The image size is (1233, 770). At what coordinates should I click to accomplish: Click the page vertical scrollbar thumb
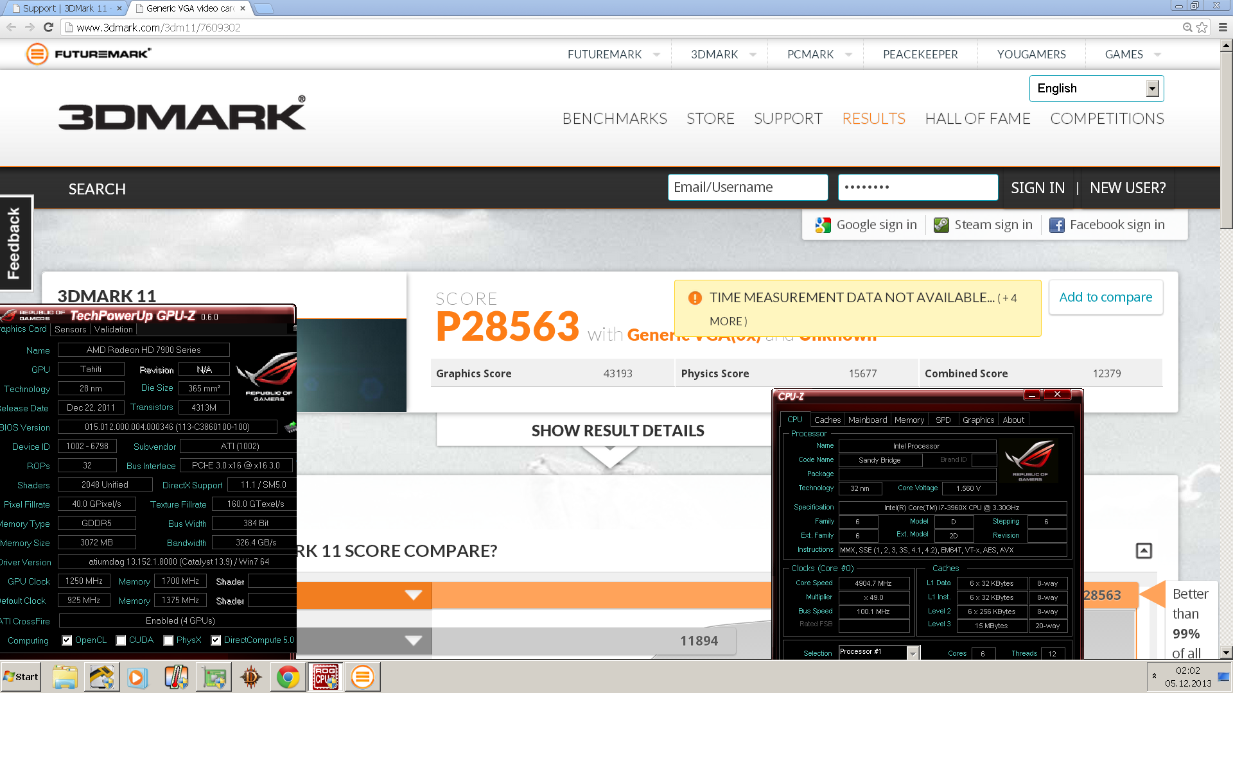(1226, 140)
